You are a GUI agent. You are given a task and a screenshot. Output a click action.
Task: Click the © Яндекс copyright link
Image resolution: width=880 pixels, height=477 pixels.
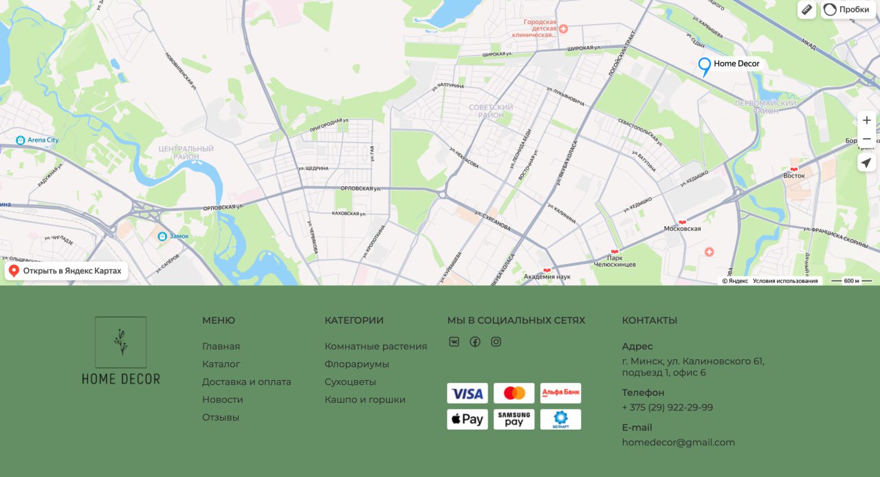coord(735,281)
